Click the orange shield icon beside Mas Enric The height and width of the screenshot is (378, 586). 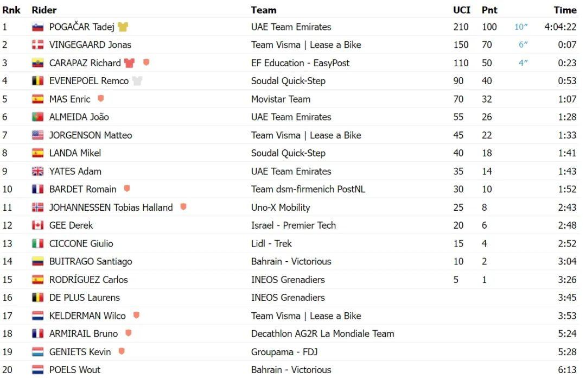tap(100, 99)
